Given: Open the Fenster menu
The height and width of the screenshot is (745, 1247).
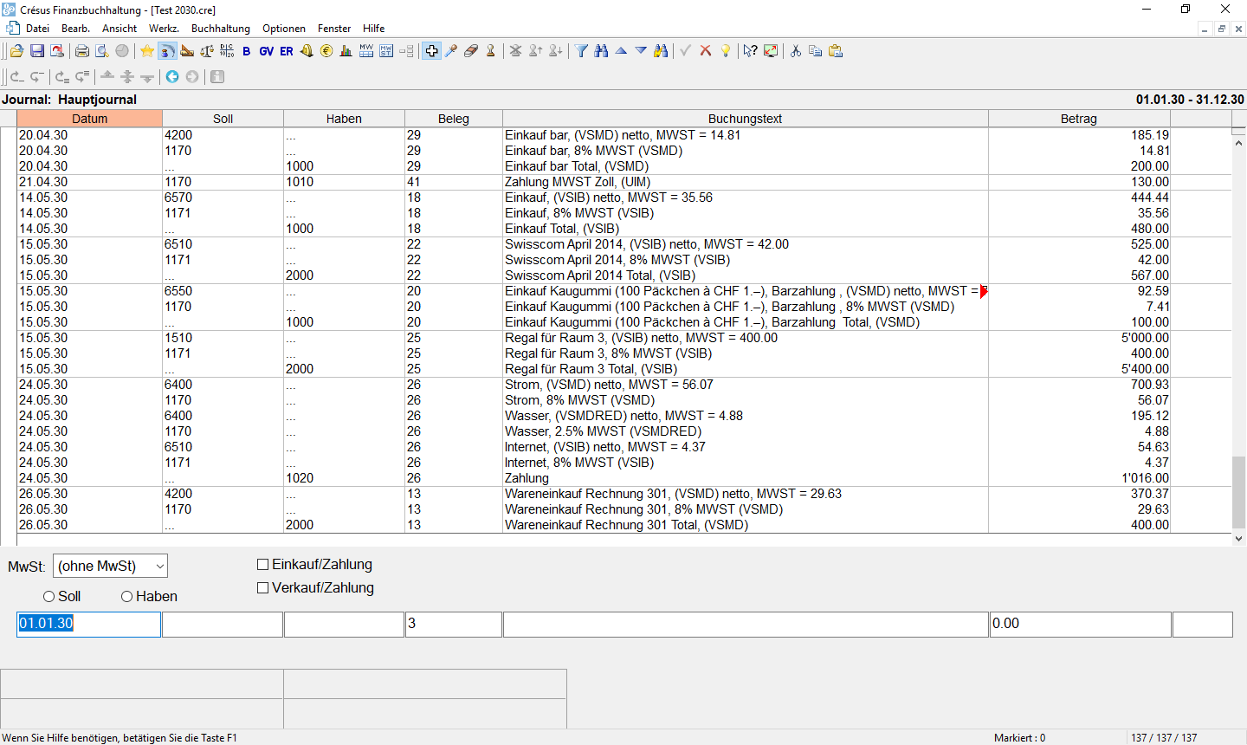Looking at the screenshot, I should (334, 29).
